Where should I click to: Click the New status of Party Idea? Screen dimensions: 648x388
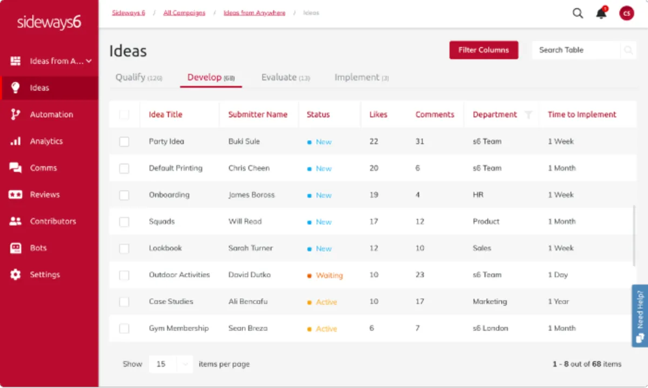(x=320, y=142)
